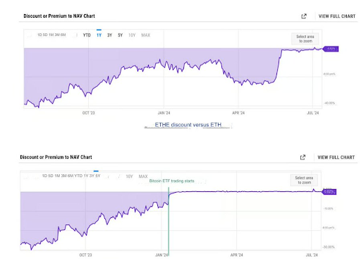Image resolution: width=361 pixels, height=259 pixels.
Task: Click 'Select area to zoom' on the ETHE chart
Action: click(305, 39)
